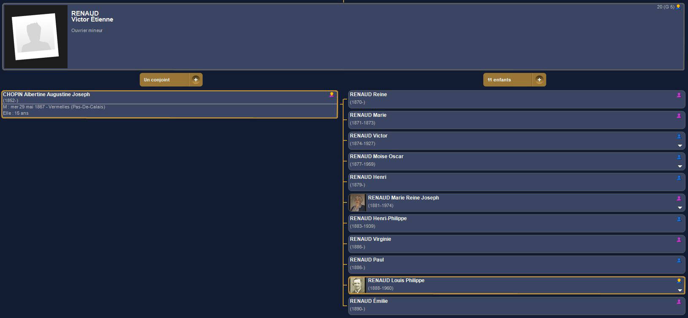Expand RENAUD Louis Philippe's dropdown arrow

(x=680, y=290)
